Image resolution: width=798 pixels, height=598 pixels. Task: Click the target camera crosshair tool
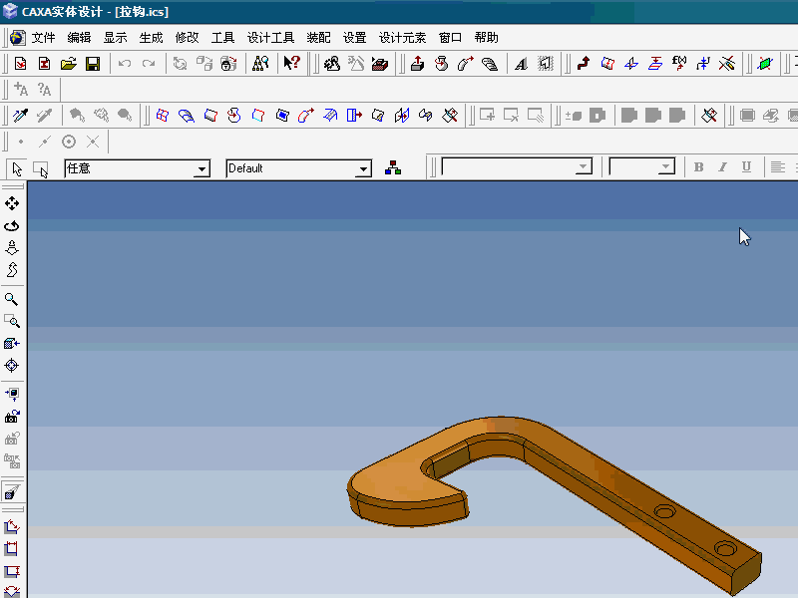(x=12, y=365)
